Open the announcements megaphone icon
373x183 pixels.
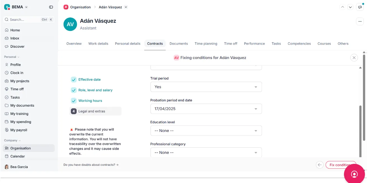tap(360, 7)
